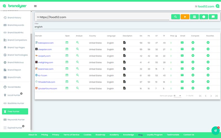The width and height of the screenshot is (221, 138).
Task: Open Loyalty Program footer link
Action: [155, 135]
